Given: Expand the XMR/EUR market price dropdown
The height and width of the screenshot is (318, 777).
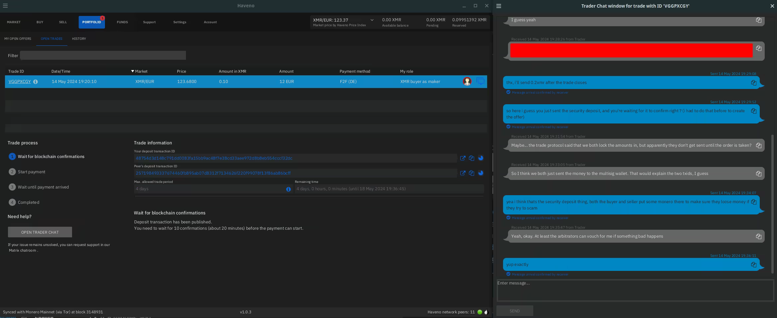Looking at the screenshot, I should (372, 20).
